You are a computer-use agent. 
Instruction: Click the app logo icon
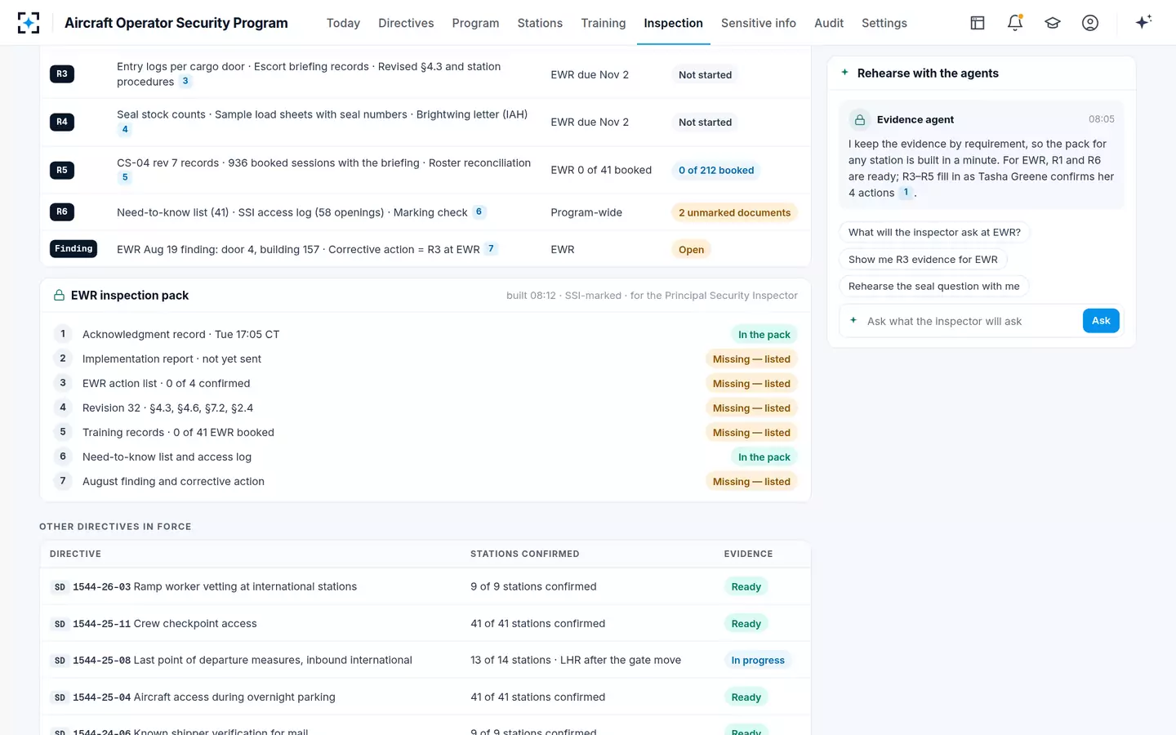pos(29,23)
